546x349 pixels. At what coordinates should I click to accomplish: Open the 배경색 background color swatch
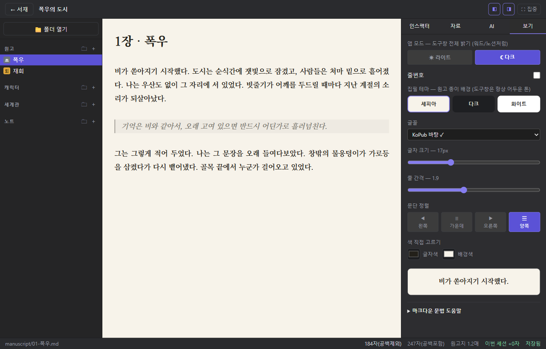pyautogui.click(x=449, y=254)
